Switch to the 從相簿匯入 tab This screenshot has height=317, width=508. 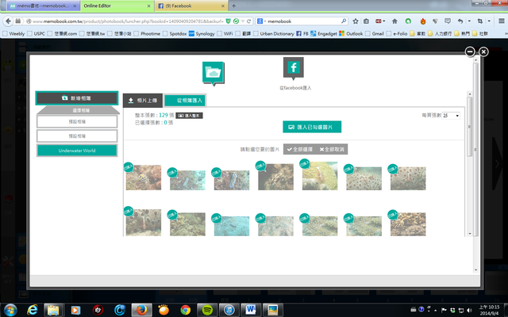pyautogui.click(x=185, y=101)
